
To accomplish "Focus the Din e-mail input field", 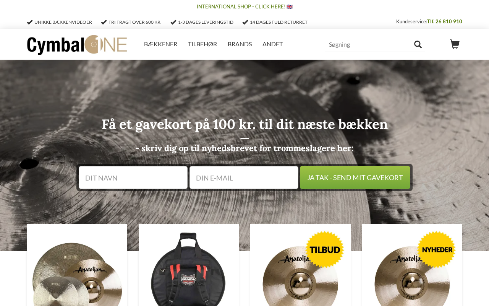I will (244, 177).
